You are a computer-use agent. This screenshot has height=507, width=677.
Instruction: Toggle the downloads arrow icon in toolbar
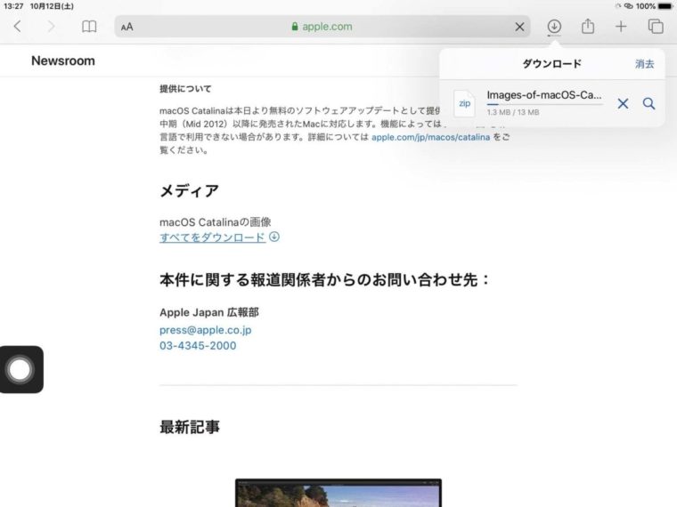pyautogui.click(x=554, y=27)
